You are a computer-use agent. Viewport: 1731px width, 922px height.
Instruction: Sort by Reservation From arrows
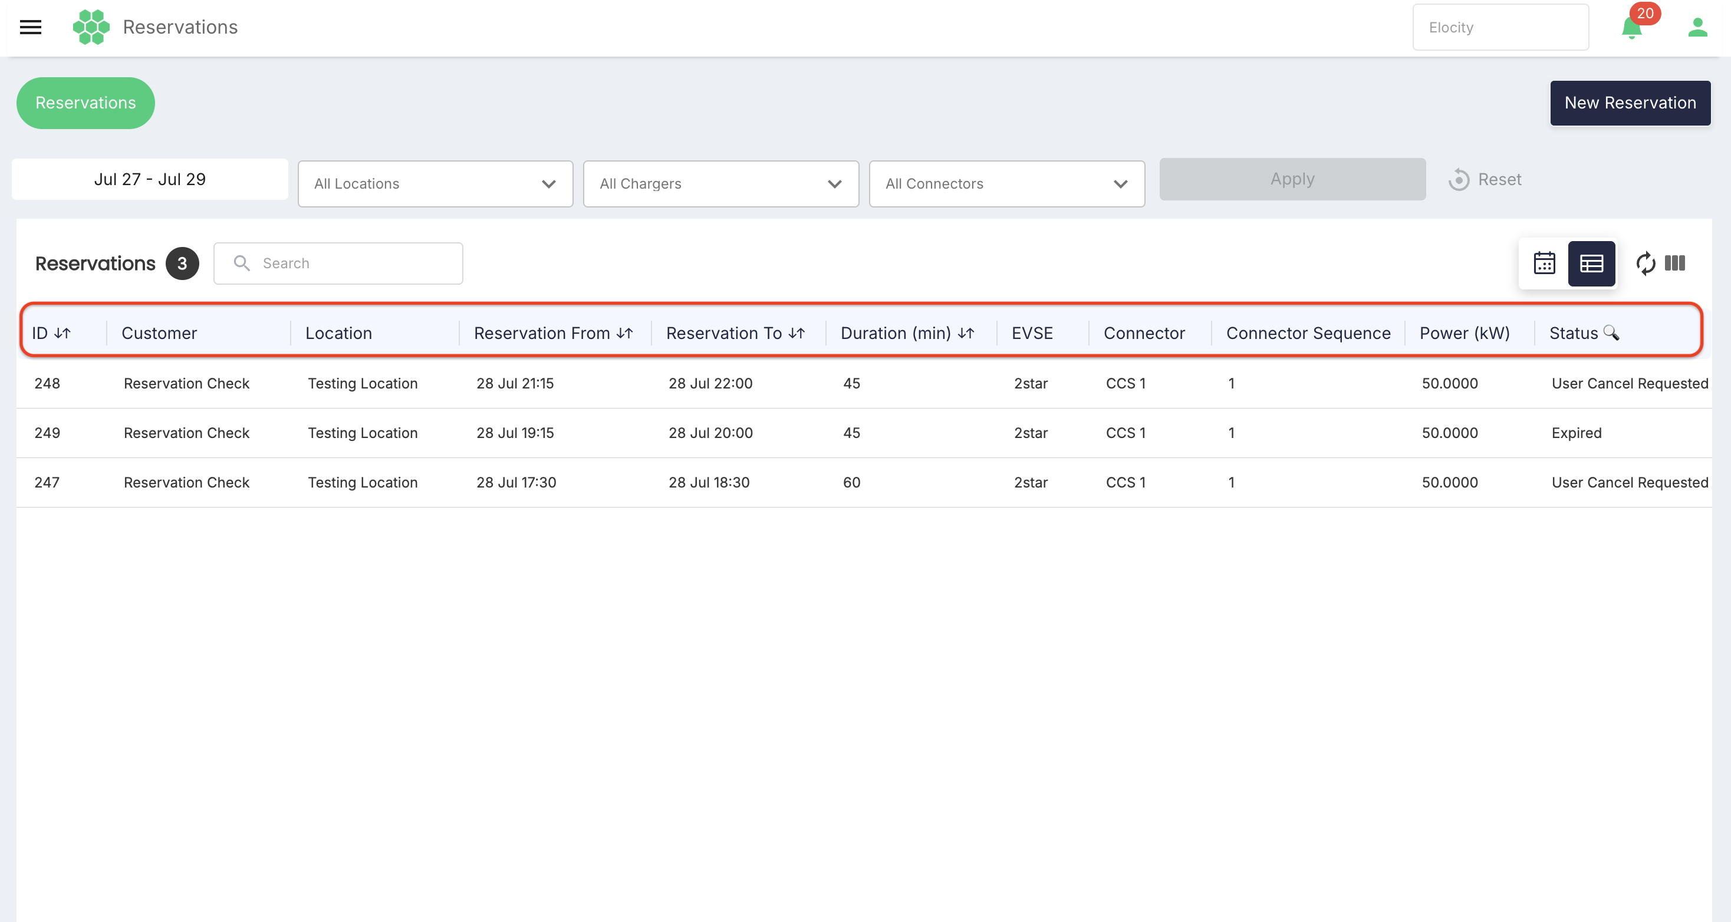click(624, 333)
